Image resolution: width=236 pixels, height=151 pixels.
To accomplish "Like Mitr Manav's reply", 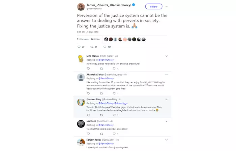I will [114, 68].
